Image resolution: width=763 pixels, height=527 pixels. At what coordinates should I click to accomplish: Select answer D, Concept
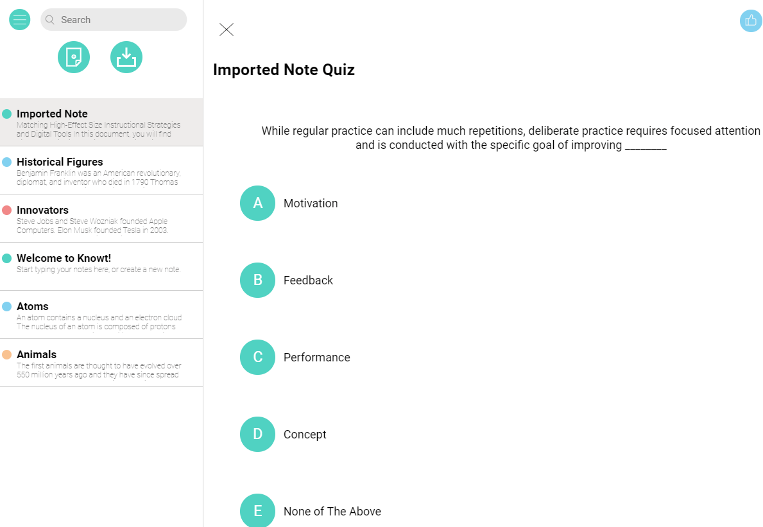pyautogui.click(x=257, y=435)
